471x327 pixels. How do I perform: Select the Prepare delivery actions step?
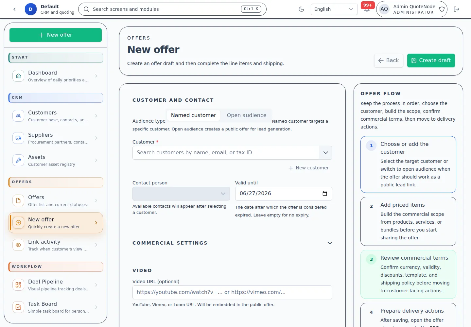click(408, 315)
